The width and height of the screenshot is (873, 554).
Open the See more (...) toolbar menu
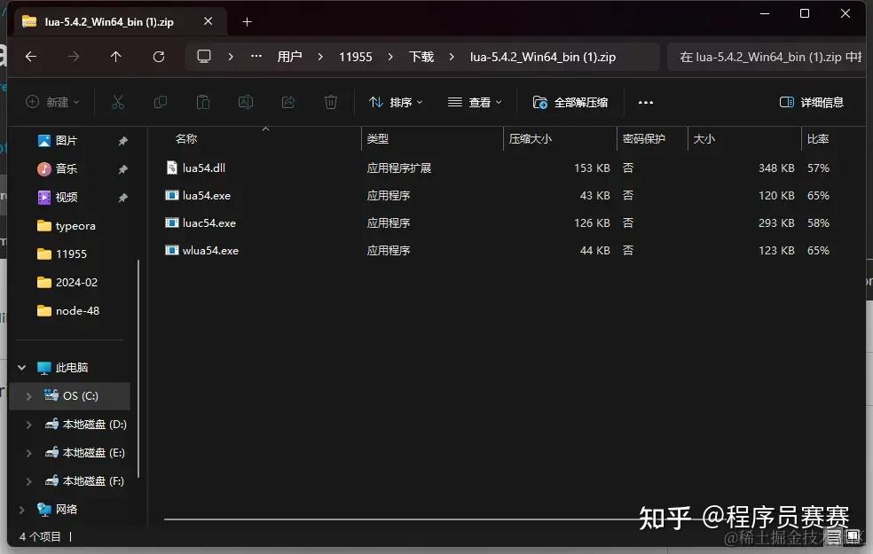pos(645,102)
